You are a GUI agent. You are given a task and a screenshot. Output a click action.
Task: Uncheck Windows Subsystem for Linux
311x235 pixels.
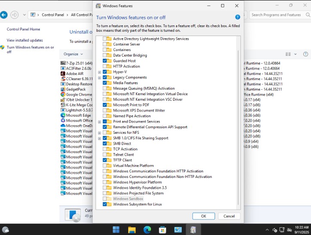(105, 204)
